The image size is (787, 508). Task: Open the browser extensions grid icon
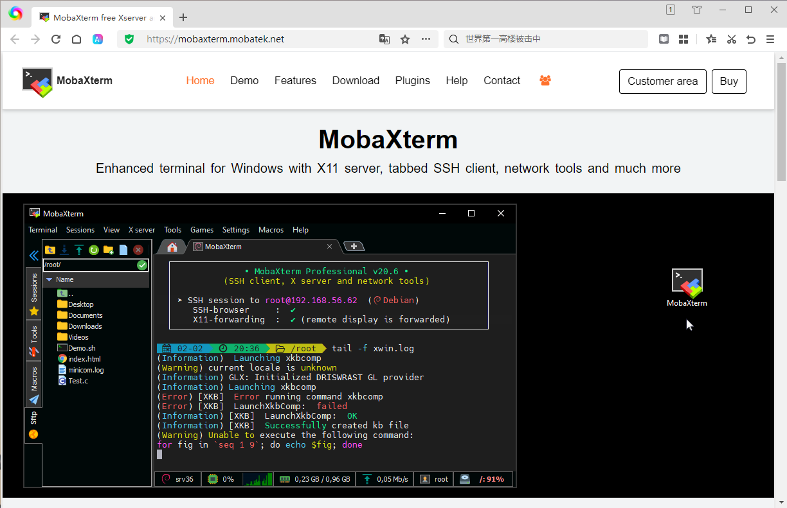[x=683, y=39]
